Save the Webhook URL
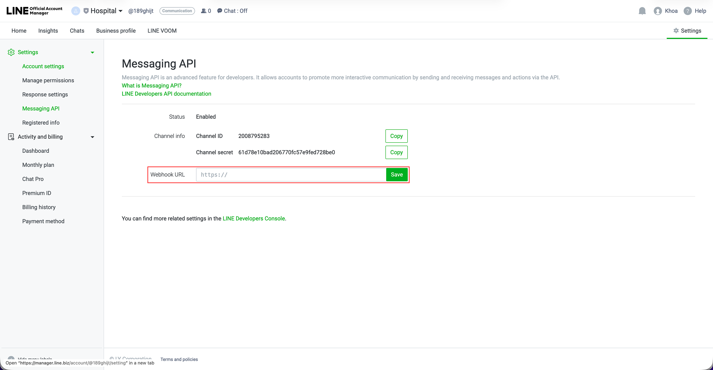 [397, 174]
